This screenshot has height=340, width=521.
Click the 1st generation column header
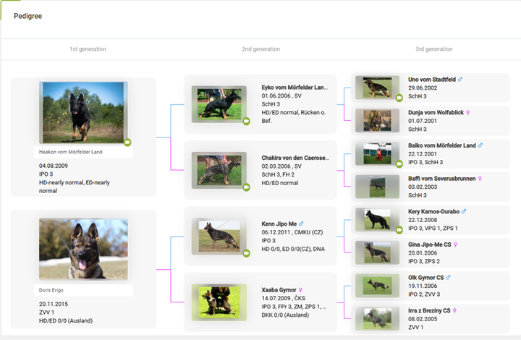point(88,49)
